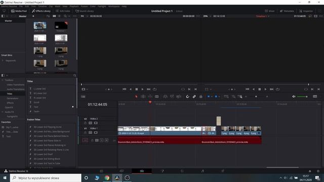Image resolution: width=324 pixels, height=182 pixels.
Task: Play the timeline viewer forward
Action: (265, 89)
